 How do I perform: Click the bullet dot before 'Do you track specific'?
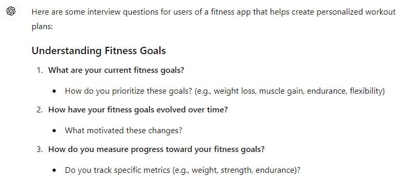tap(54, 170)
